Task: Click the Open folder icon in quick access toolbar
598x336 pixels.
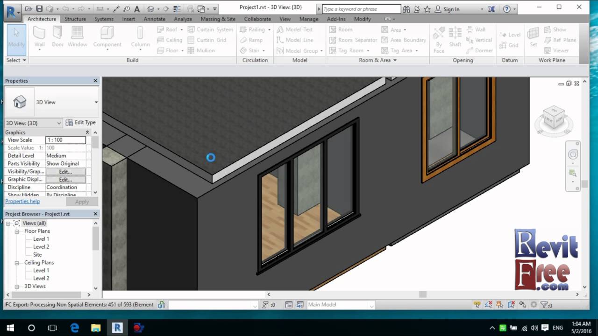Action: tap(28, 9)
